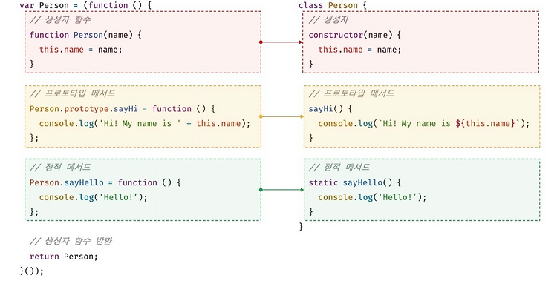Click the closing '}());' line
This screenshot has height=281, width=557.
coord(32,271)
